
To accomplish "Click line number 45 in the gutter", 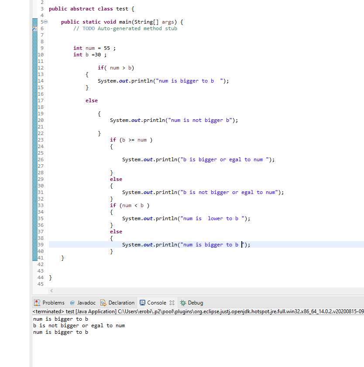I will tap(41, 284).
